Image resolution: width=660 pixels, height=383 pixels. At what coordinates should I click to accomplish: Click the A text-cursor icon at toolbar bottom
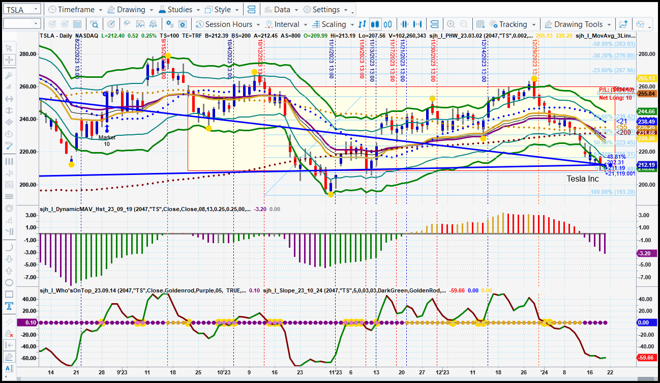coord(9,368)
